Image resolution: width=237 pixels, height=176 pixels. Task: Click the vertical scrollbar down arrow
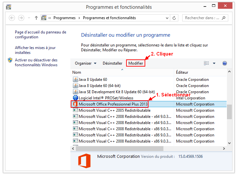[x=229, y=143]
